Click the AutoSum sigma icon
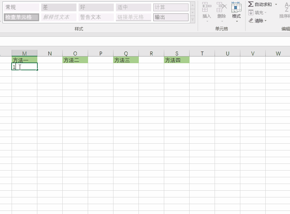The height and width of the screenshot is (214, 290). 251,4
